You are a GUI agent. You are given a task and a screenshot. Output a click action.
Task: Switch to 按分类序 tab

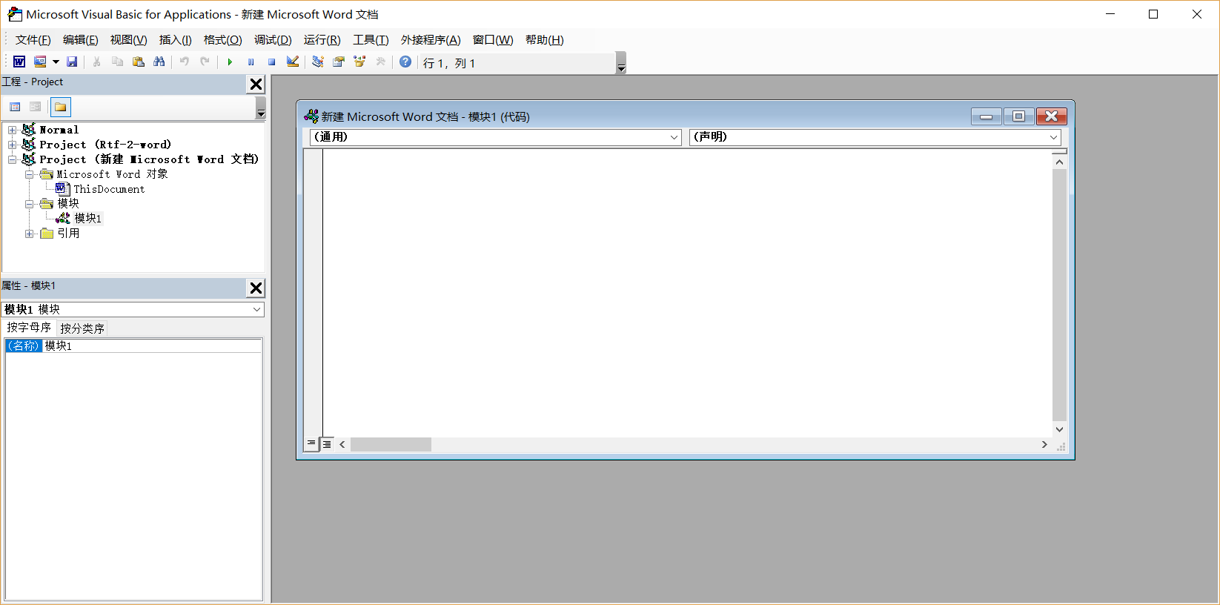82,328
